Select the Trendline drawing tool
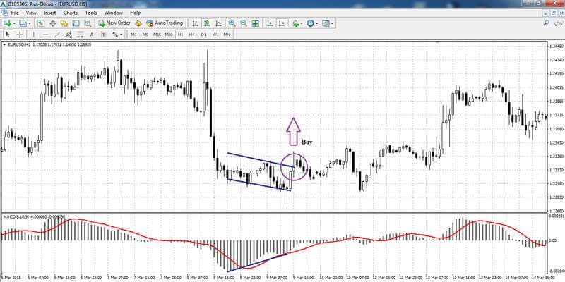The width and height of the screenshot is (565, 282). [57, 35]
